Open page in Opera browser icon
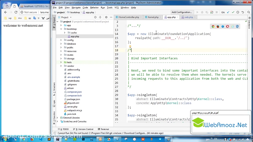This screenshot has height=142, width=253. (x=227, y=26)
